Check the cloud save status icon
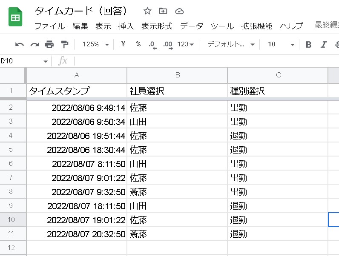Screen dimensions: 339x256 click(179, 11)
